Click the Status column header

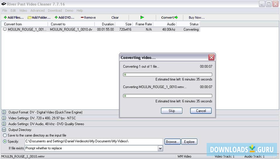188,24
